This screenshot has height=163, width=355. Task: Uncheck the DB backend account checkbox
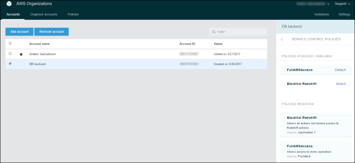point(10,64)
